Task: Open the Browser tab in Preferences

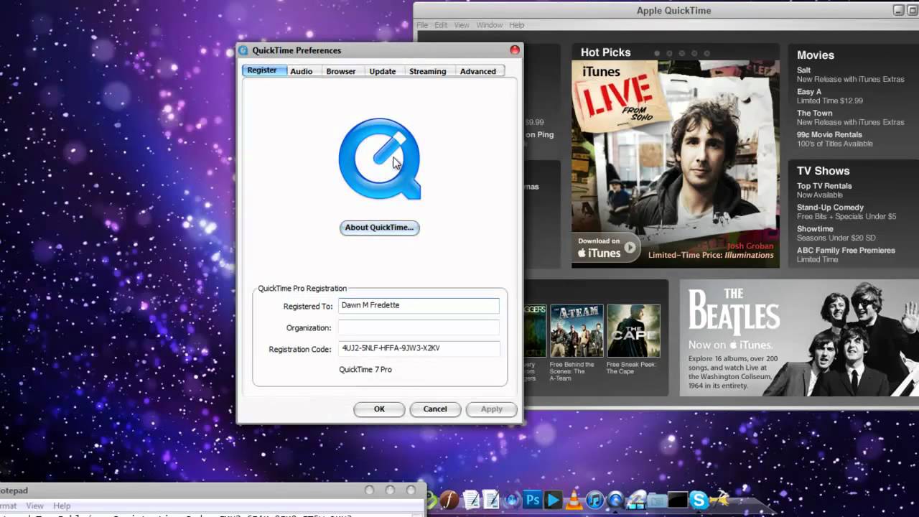Action: point(341,71)
